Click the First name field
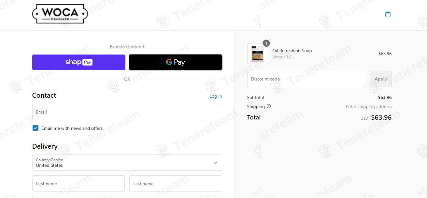This screenshot has height=198, width=427. click(x=78, y=183)
